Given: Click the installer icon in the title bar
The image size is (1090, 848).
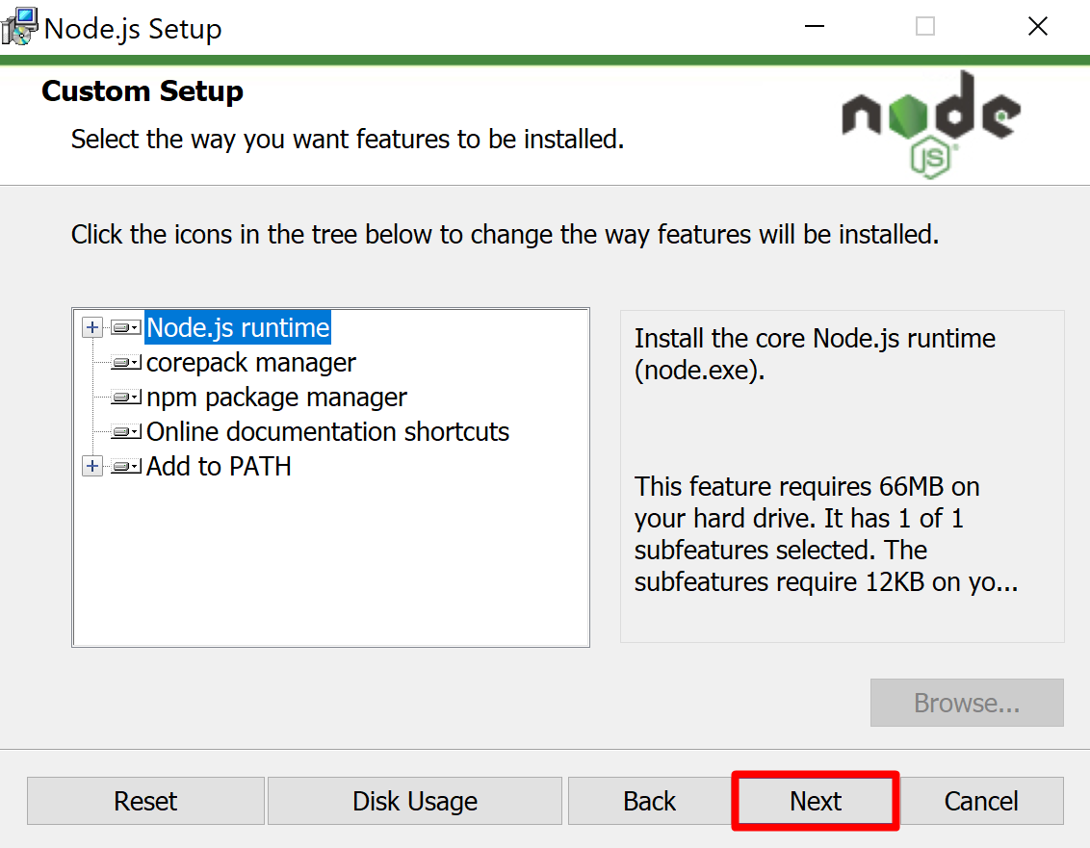Looking at the screenshot, I should (x=20, y=27).
